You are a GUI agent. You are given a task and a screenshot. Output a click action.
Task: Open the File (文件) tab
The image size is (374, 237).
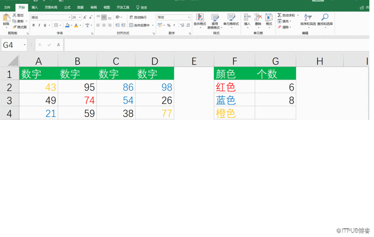tap(7, 8)
